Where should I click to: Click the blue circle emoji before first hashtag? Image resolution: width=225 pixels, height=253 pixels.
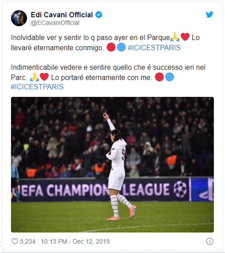[x=121, y=47]
